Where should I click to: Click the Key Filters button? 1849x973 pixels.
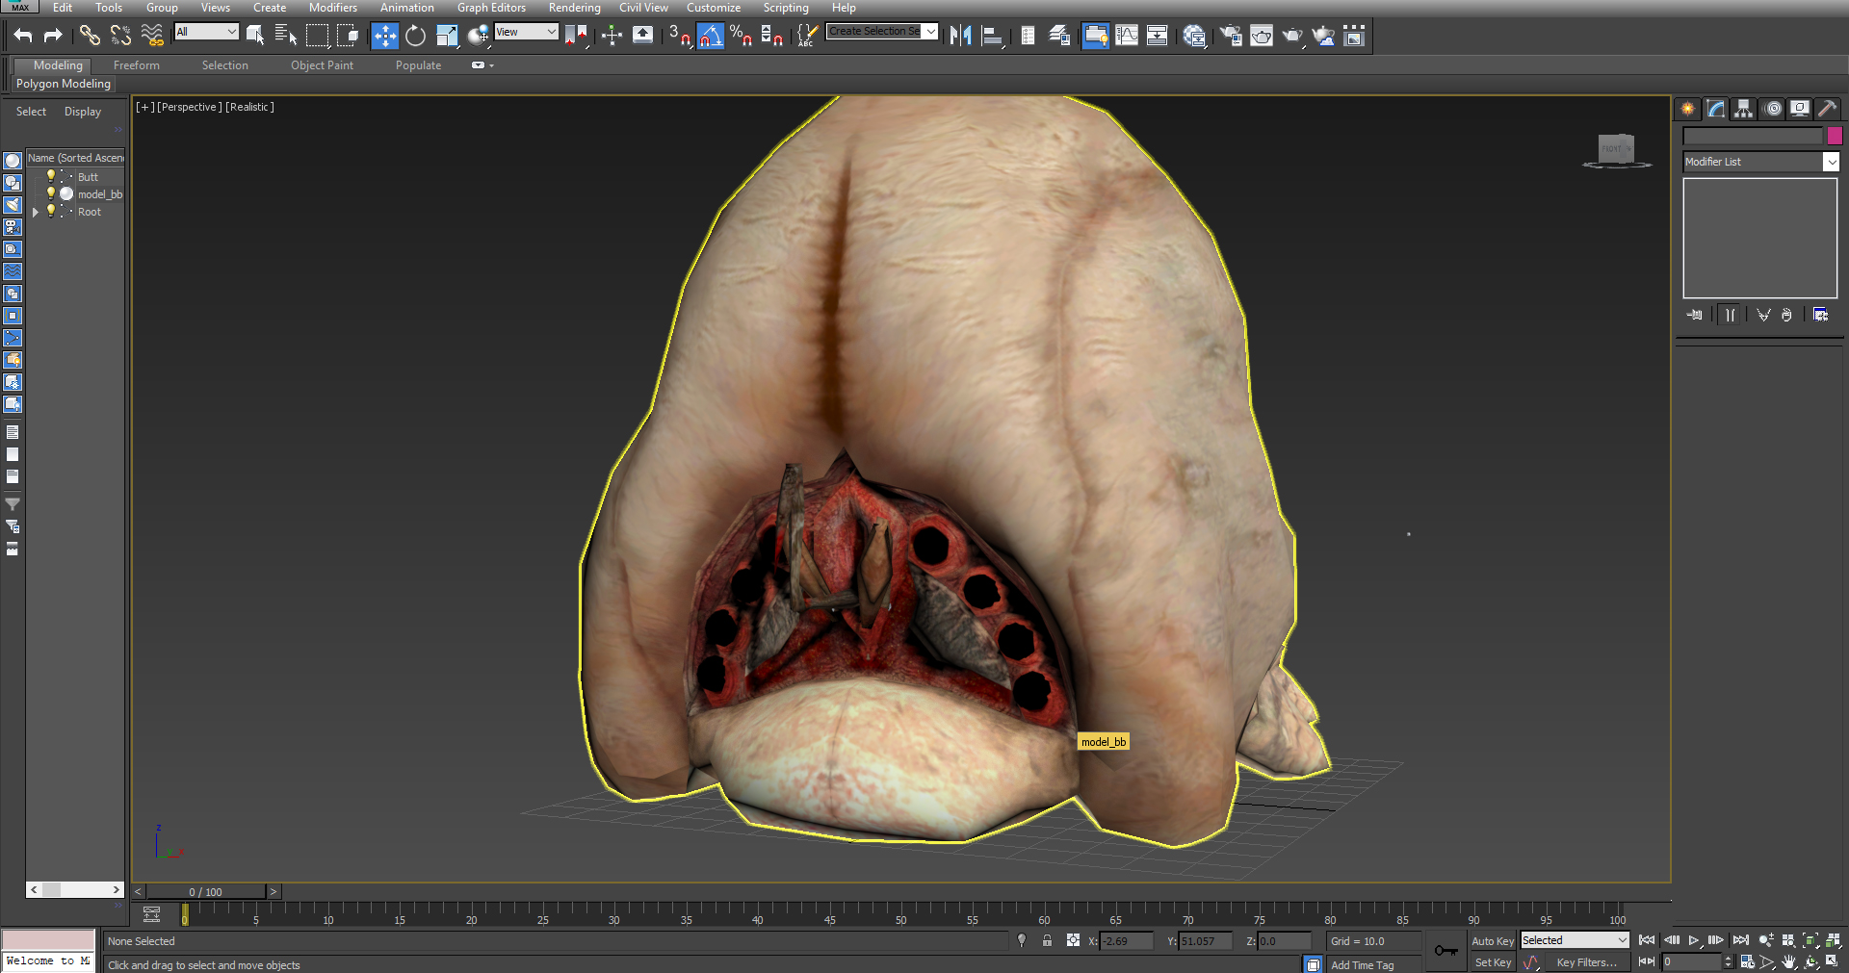click(1586, 962)
